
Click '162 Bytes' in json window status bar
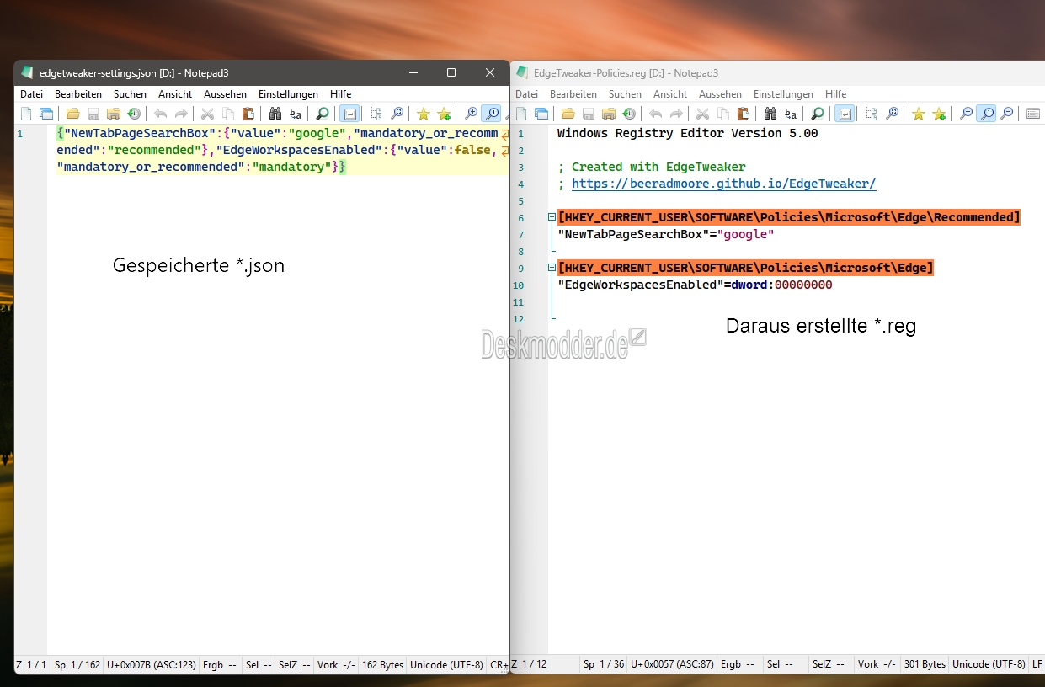pyautogui.click(x=382, y=664)
